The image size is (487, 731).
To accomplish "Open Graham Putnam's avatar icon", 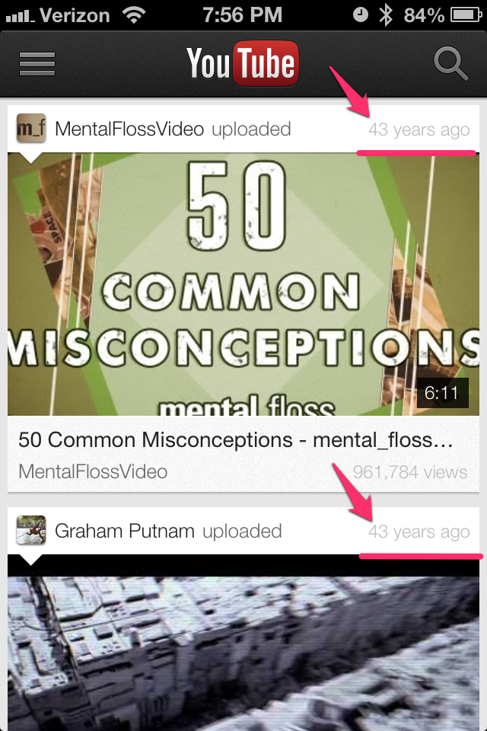I will point(31,530).
